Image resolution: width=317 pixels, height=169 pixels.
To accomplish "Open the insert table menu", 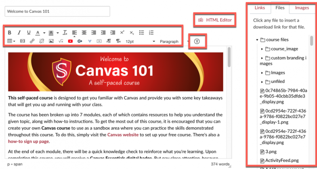I will coord(11,41).
